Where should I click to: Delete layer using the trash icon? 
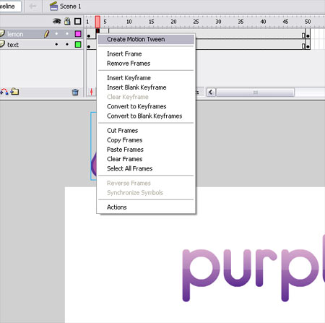click(x=75, y=92)
